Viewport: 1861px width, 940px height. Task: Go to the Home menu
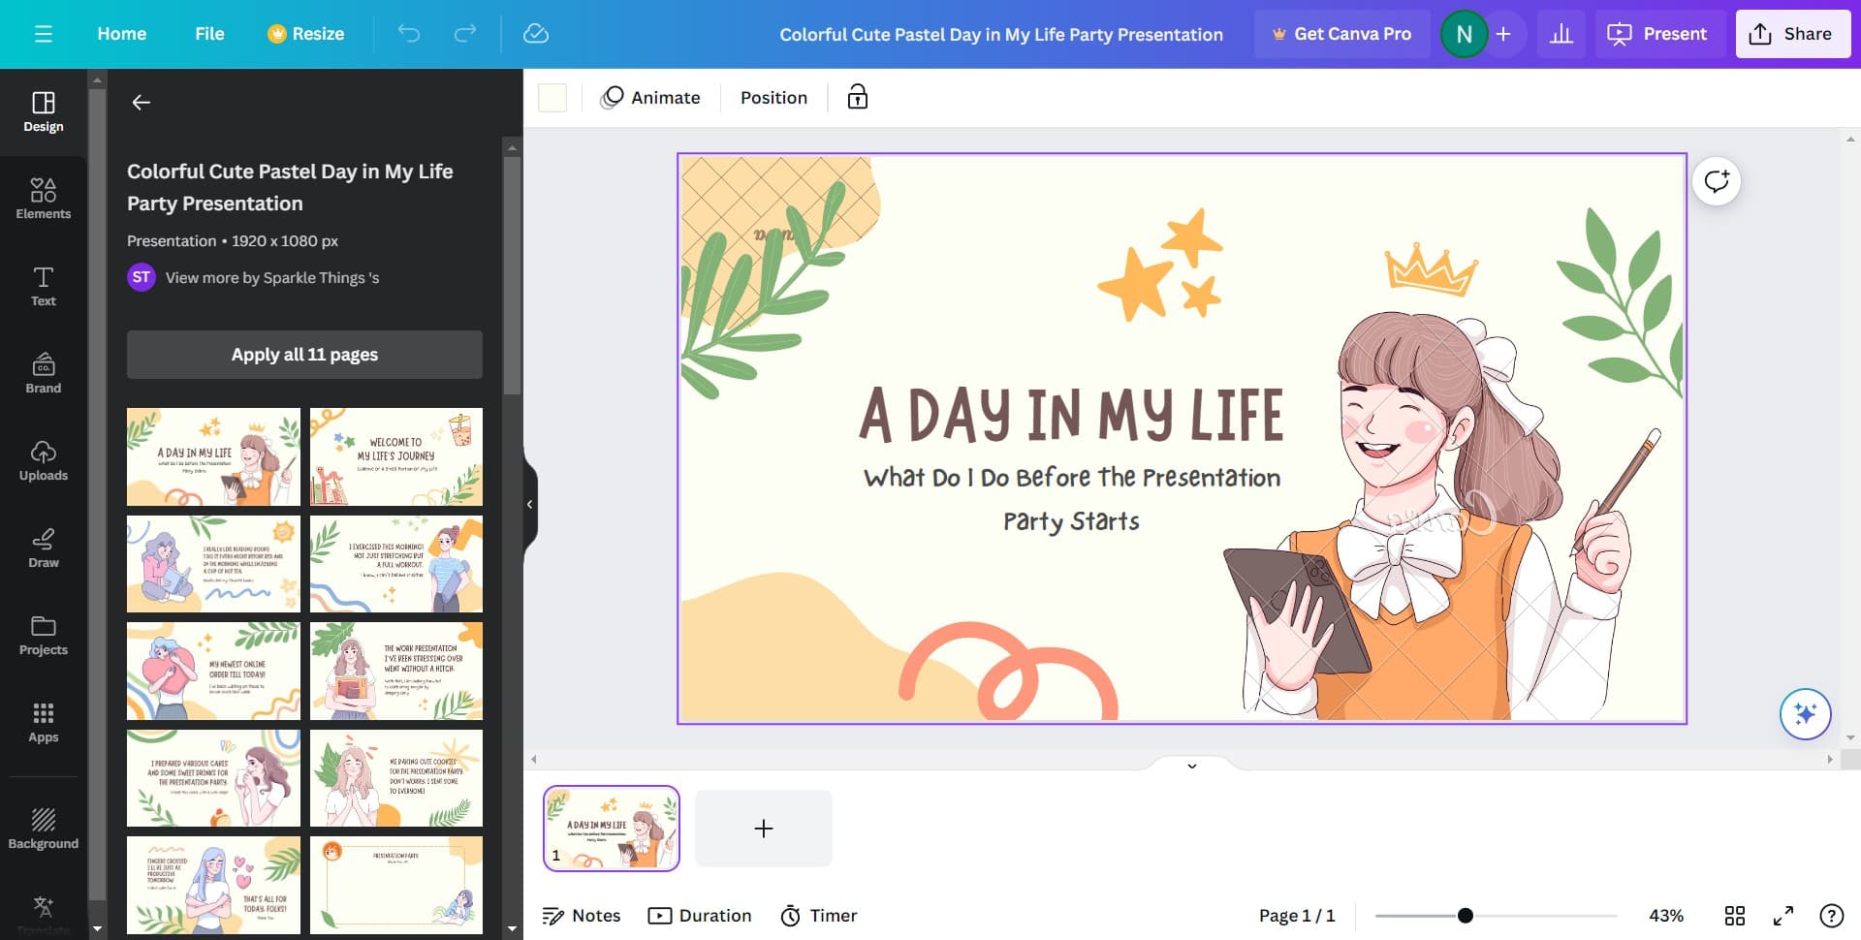(x=121, y=33)
